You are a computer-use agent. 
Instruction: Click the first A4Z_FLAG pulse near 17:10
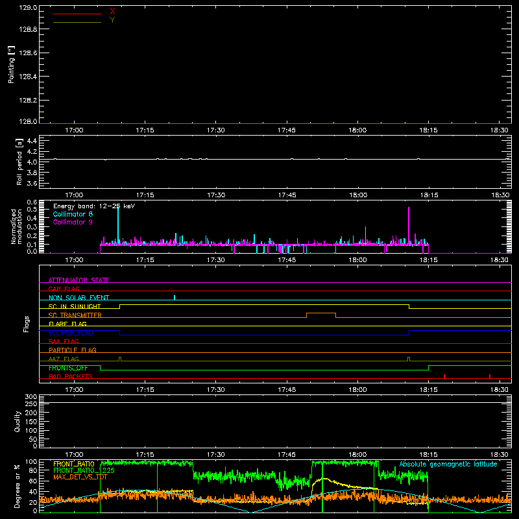pos(120,359)
